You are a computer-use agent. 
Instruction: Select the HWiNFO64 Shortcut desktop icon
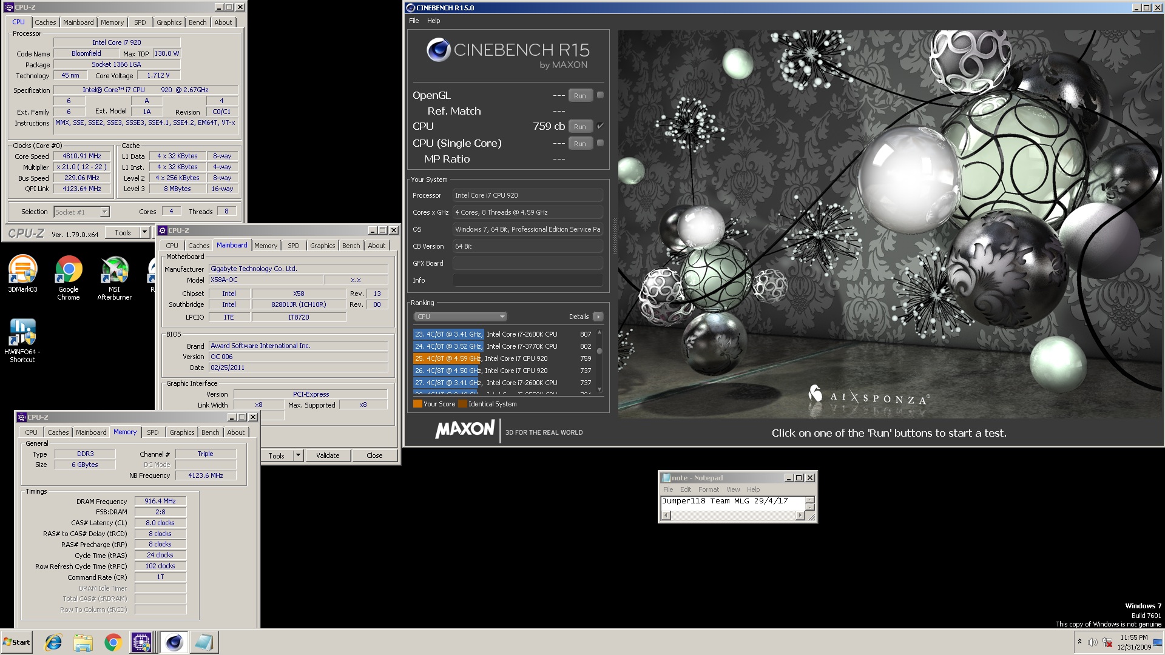[x=22, y=341]
